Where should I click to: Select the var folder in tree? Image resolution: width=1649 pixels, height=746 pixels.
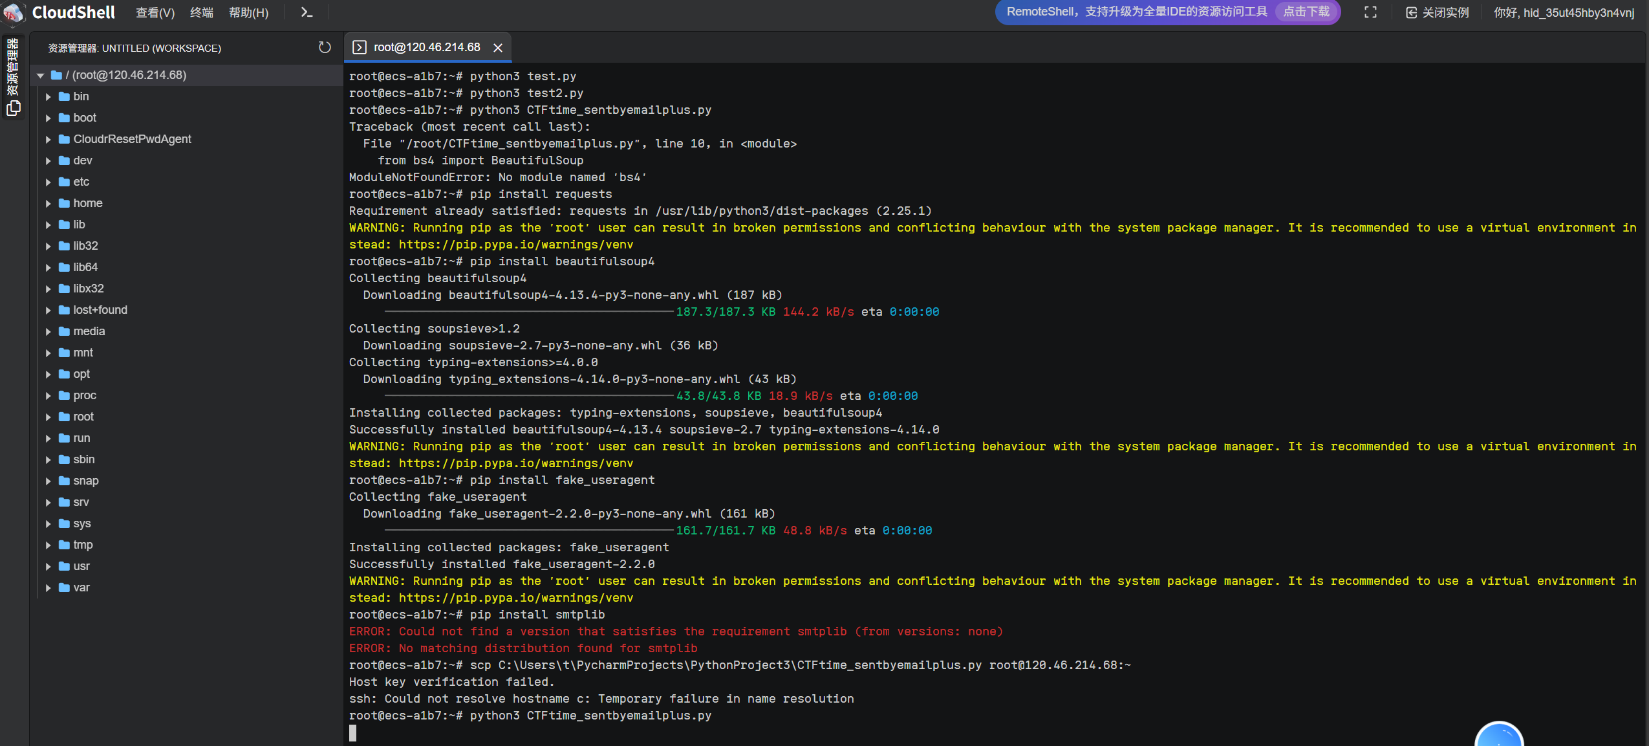click(x=81, y=587)
